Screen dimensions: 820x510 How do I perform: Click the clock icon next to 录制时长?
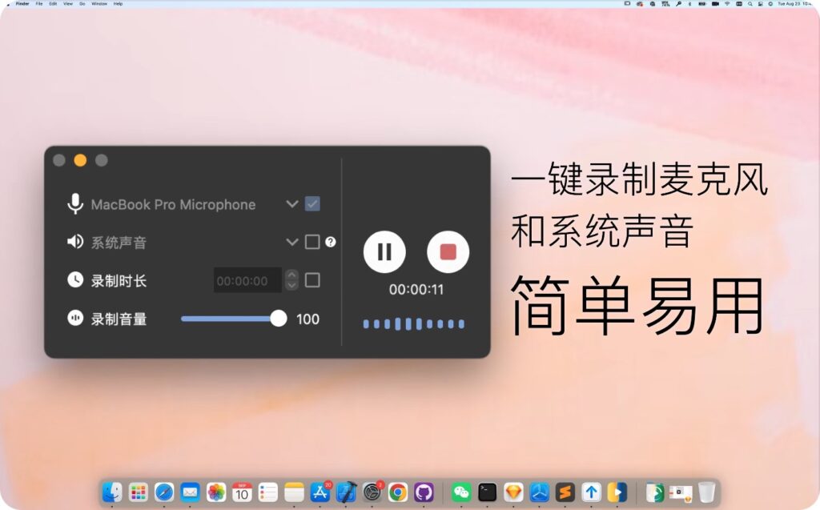pyautogui.click(x=76, y=280)
